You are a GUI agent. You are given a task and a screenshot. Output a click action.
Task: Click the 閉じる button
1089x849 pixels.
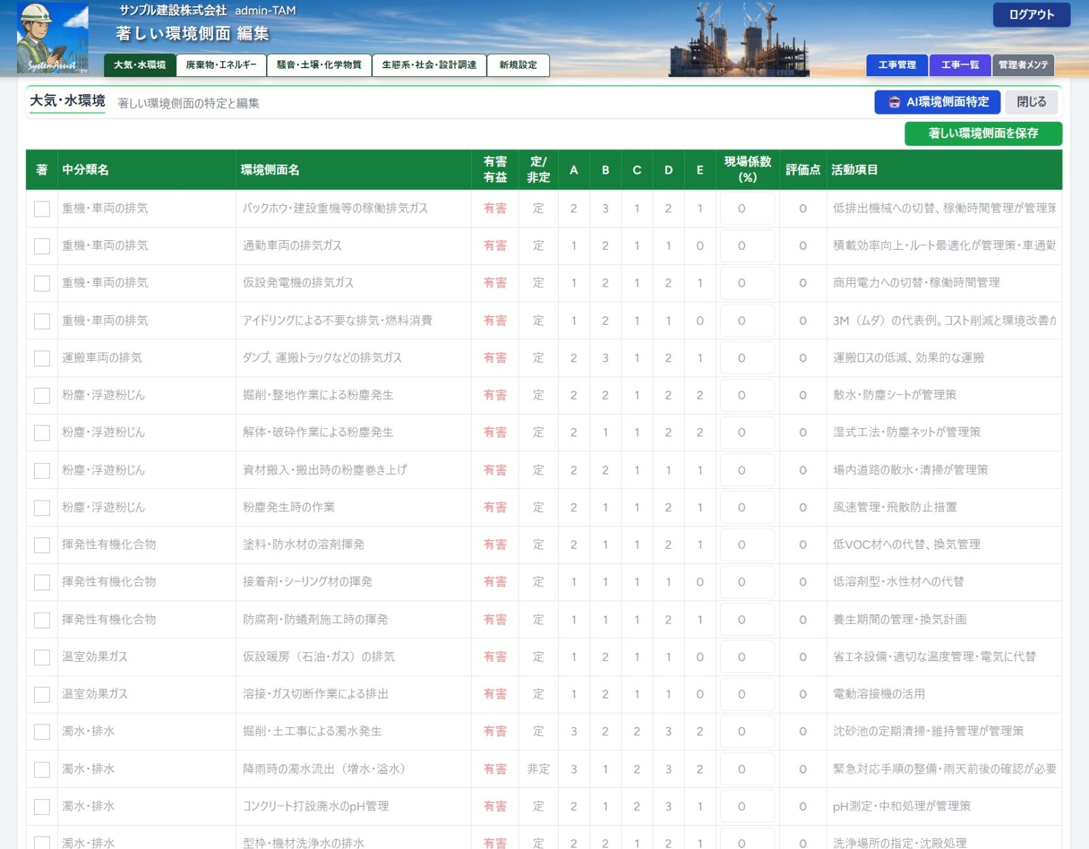click(x=1031, y=102)
